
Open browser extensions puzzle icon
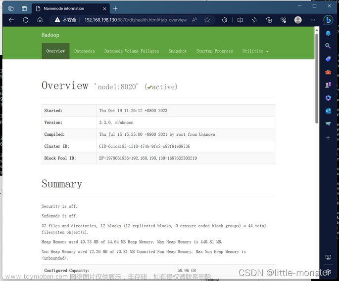224,20
